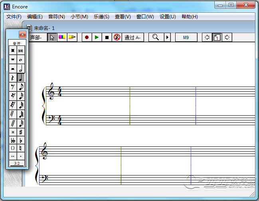Select the flat accidental in palette
259x201 pixels.
tap(21, 141)
